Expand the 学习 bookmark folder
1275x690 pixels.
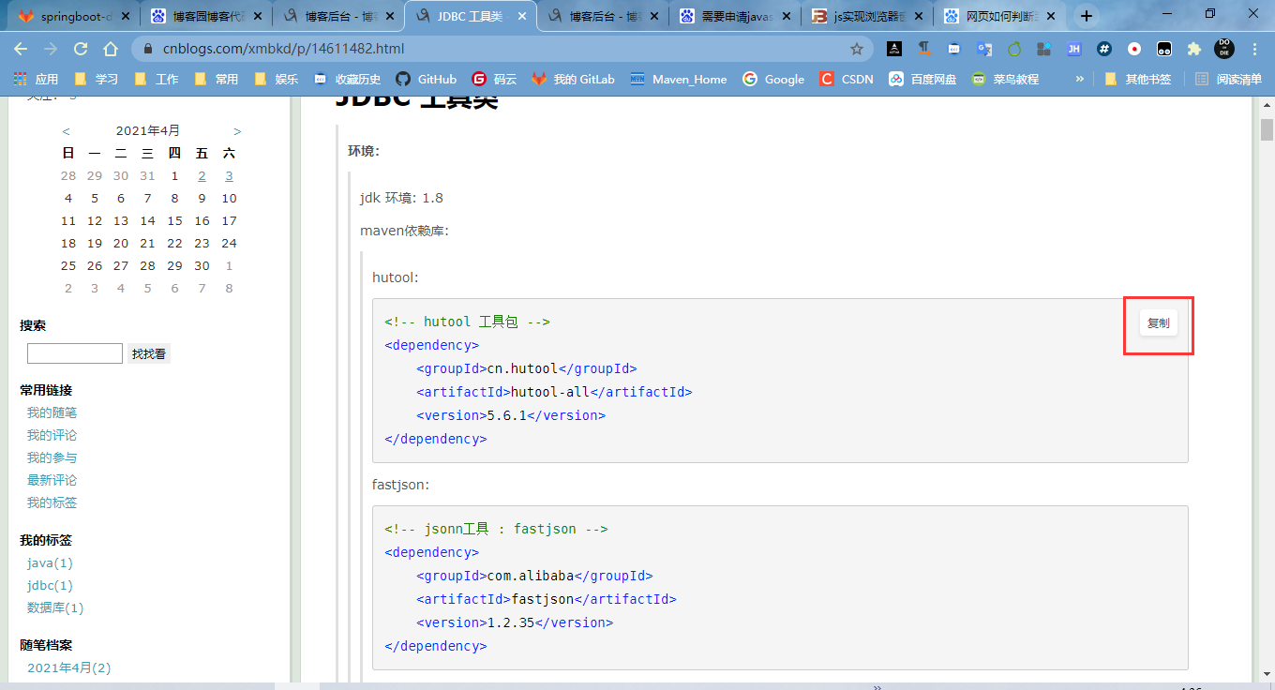pyautogui.click(x=97, y=80)
